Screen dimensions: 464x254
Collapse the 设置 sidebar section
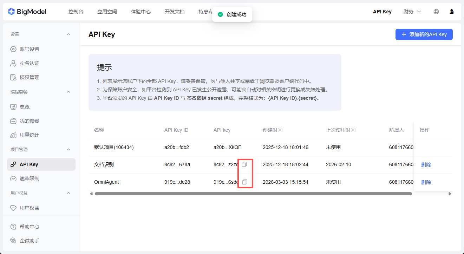(x=68, y=34)
